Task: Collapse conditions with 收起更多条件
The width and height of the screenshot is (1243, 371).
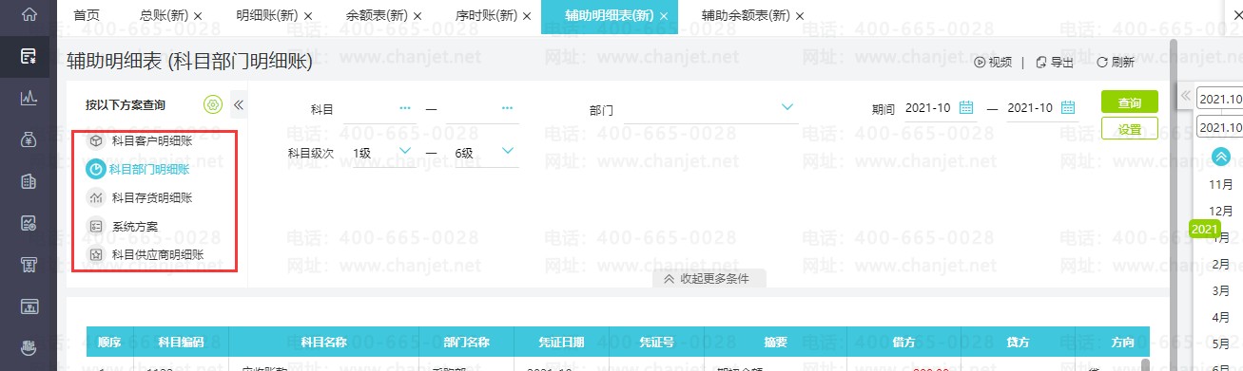Action: tap(709, 279)
